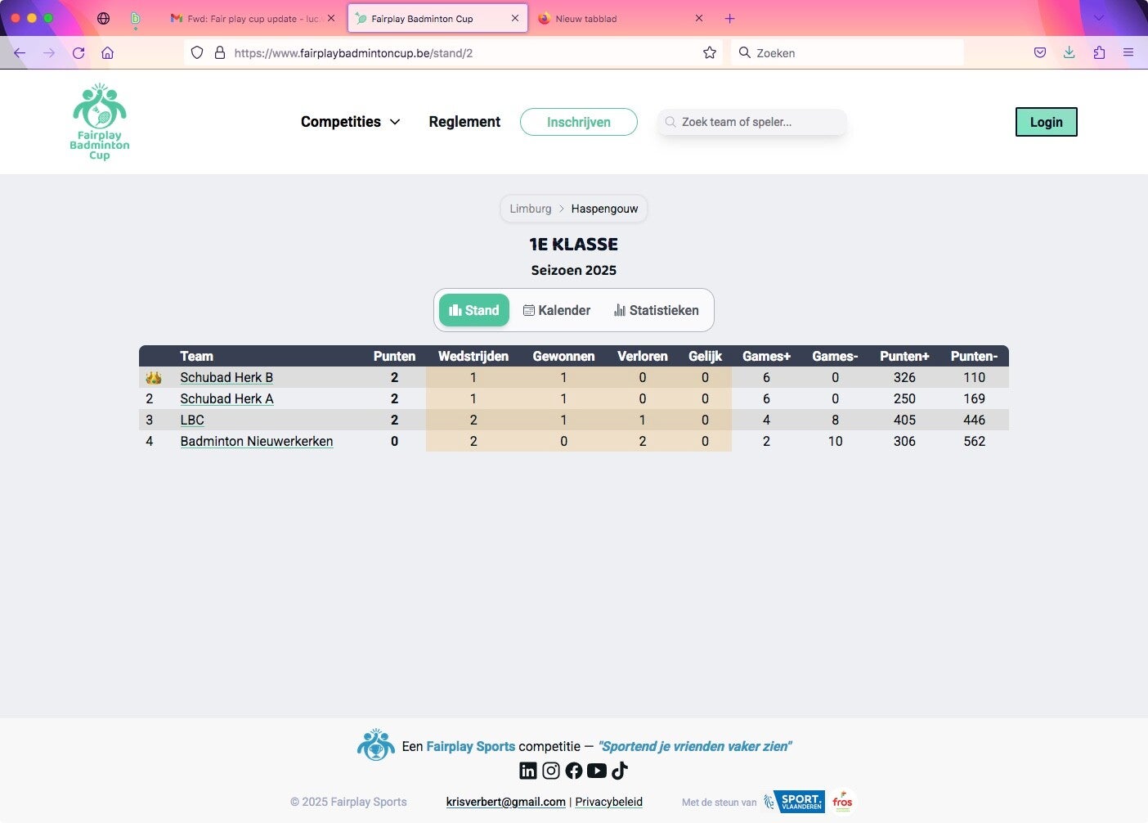Open a new browser tab with plus
Image resolution: width=1148 pixels, height=823 pixels.
click(x=730, y=19)
